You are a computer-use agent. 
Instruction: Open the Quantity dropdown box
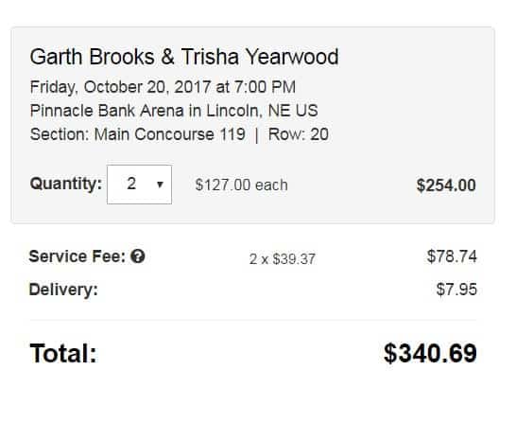click(x=139, y=185)
